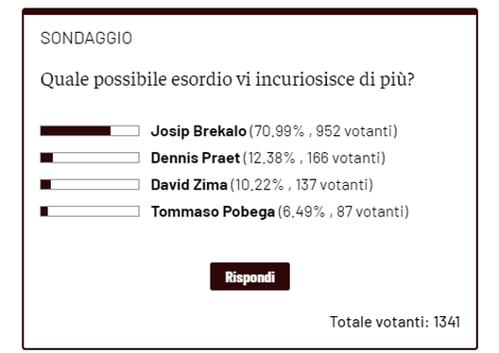Viewport: 499px width, 353px height.
Task: Select the Josip Brekalo result bar
Action: 90,131
